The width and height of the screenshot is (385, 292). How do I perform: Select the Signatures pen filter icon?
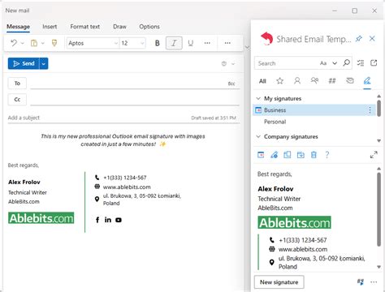tap(367, 80)
